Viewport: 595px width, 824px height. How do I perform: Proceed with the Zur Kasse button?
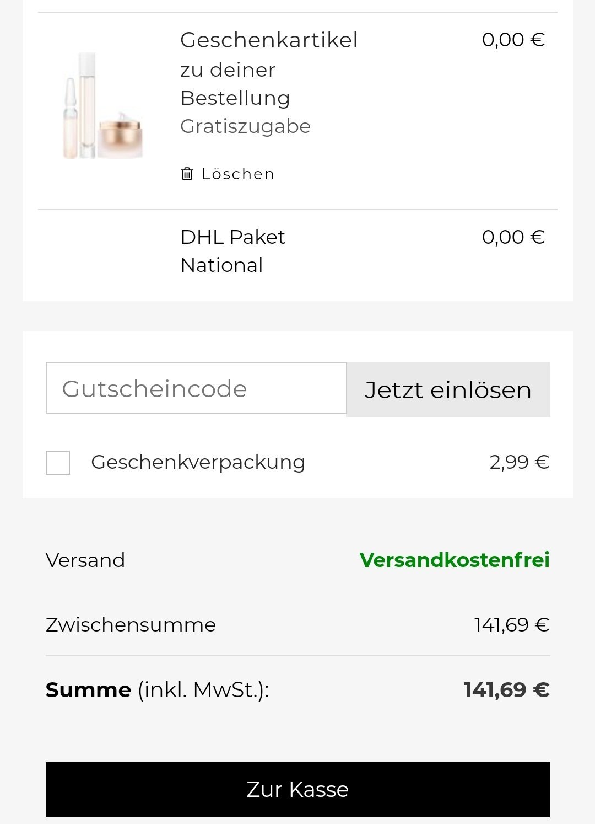[x=297, y=789]
